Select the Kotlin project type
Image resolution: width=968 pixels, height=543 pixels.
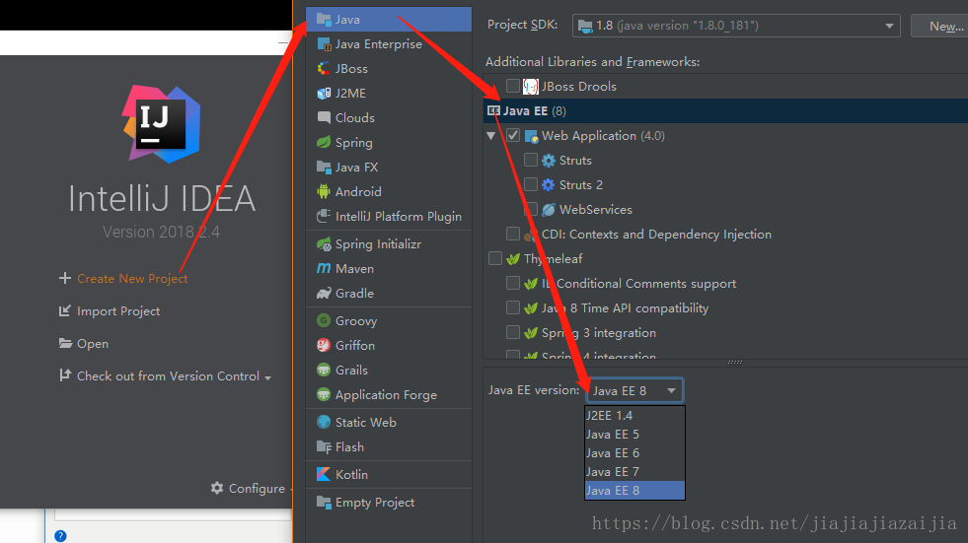389,475
